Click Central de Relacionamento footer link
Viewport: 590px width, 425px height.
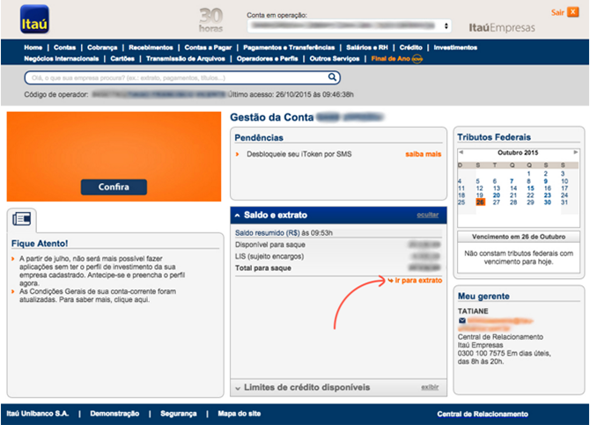tap(483, 414)
